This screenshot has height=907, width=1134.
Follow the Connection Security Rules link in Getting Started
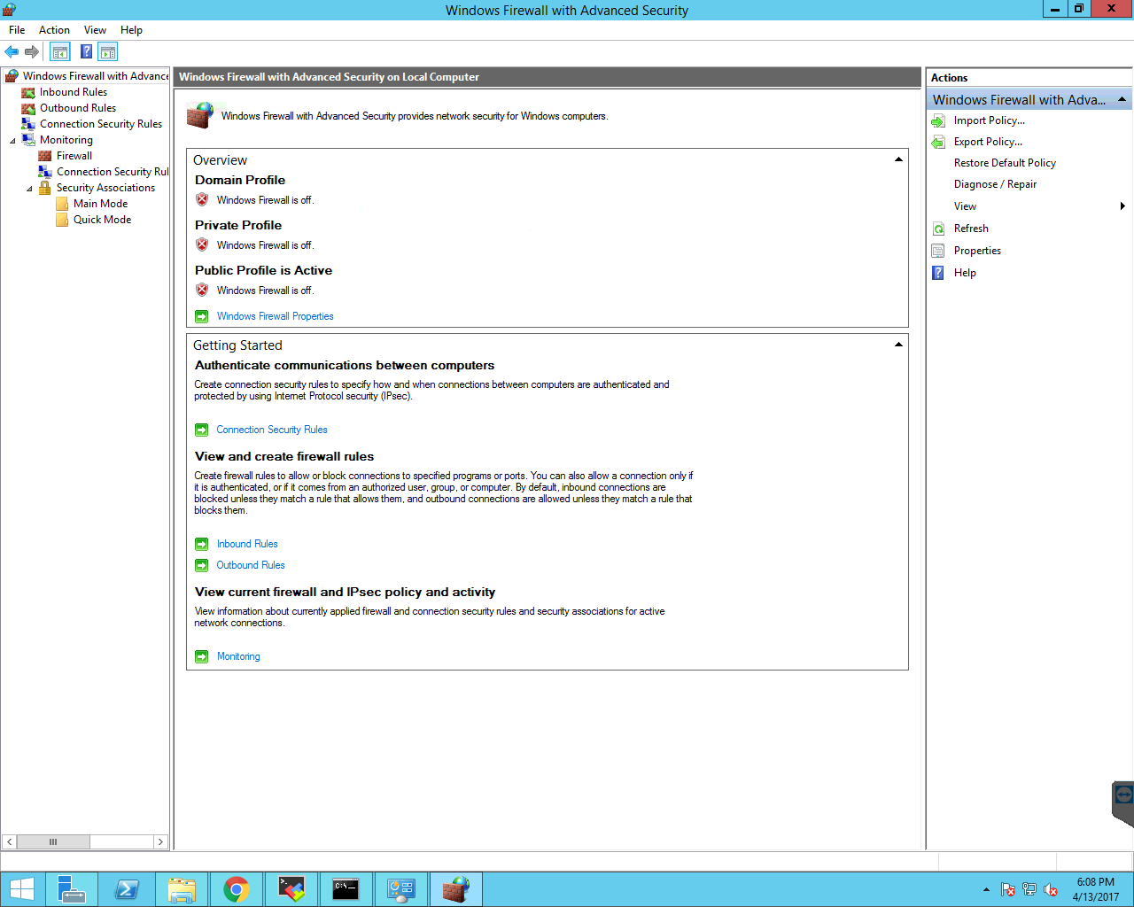pos(272,430)
